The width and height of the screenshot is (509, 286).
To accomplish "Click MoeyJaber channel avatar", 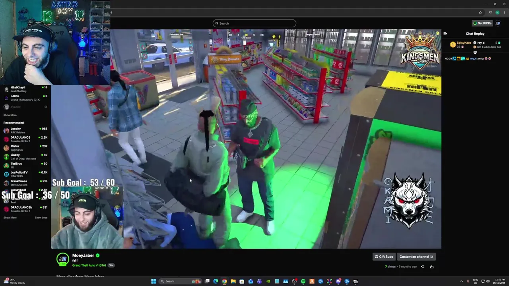I will click(x=62, y=259).
